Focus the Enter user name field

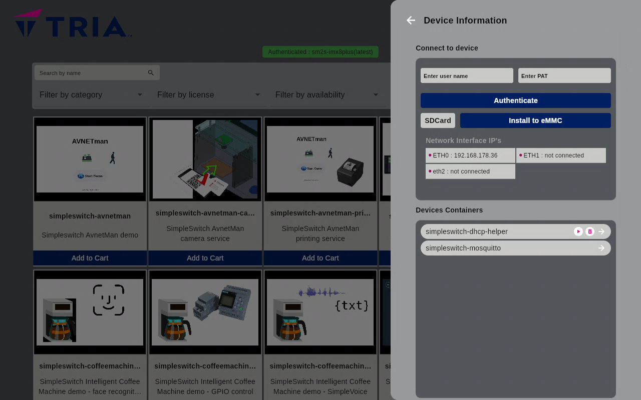pos(467,76)
